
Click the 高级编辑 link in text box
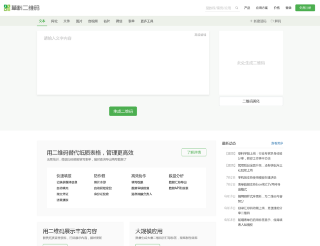point(200,35)
